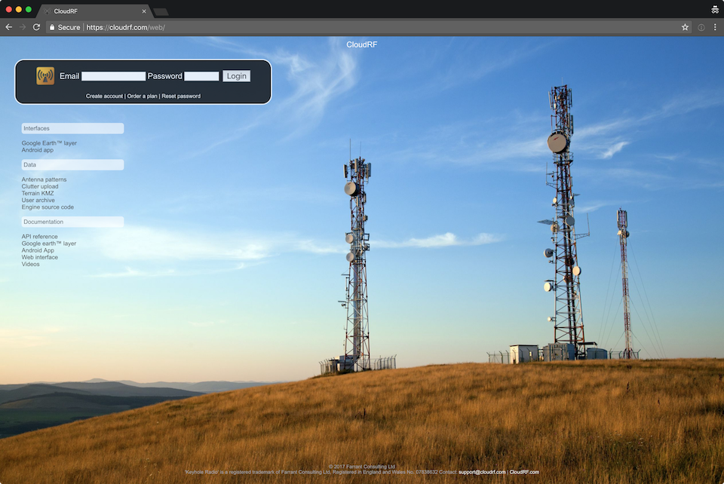
Task: Expand the Documentation section header
Action: click(x=72, y=221)
